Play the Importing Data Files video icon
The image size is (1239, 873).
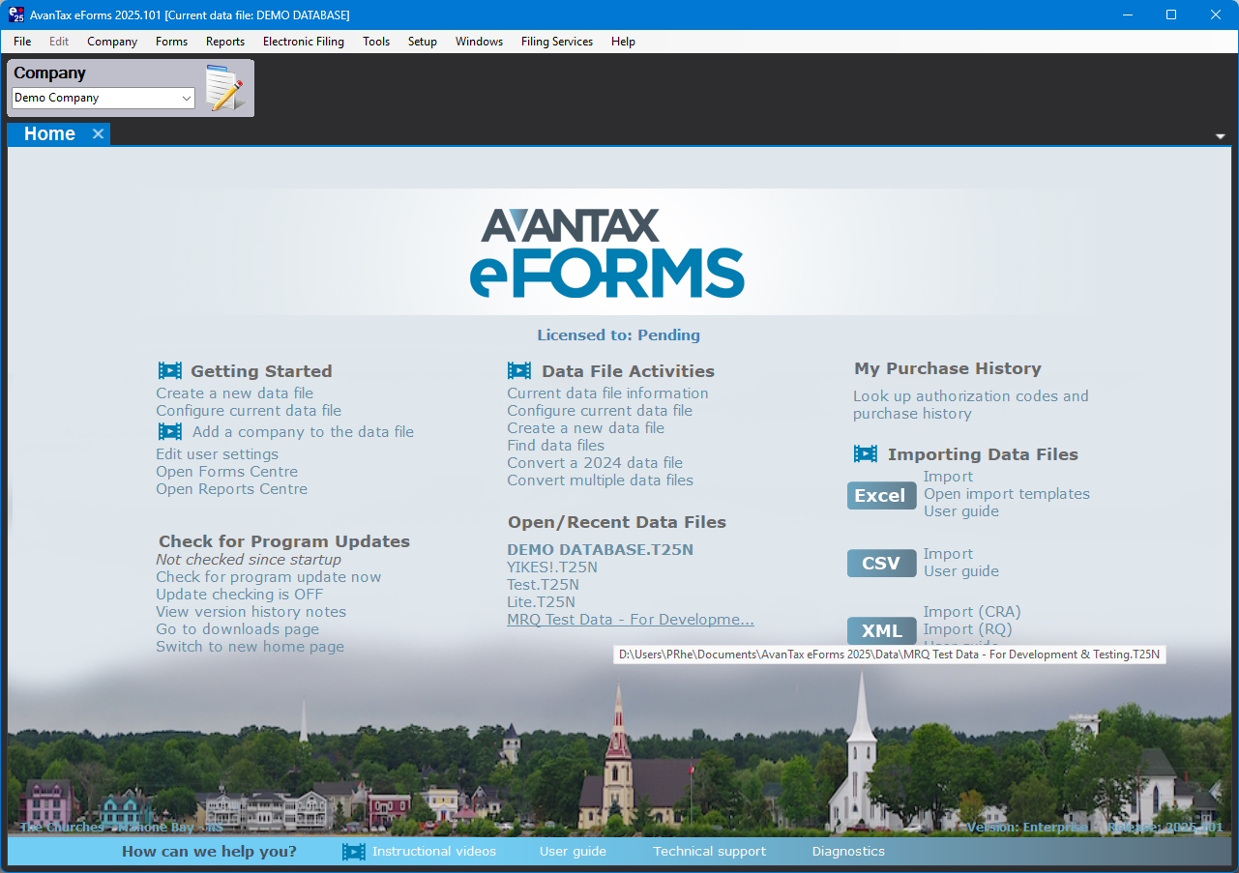866,453
